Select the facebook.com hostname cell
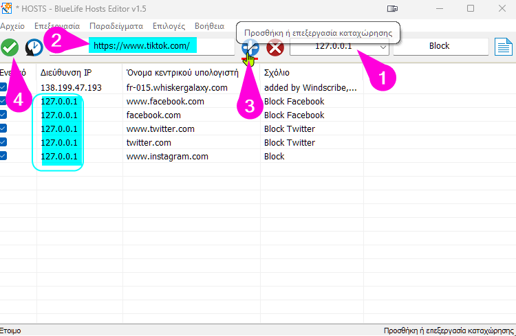Image resolution: width=516 pixels, height=336 pixels. tap(153, 115)
